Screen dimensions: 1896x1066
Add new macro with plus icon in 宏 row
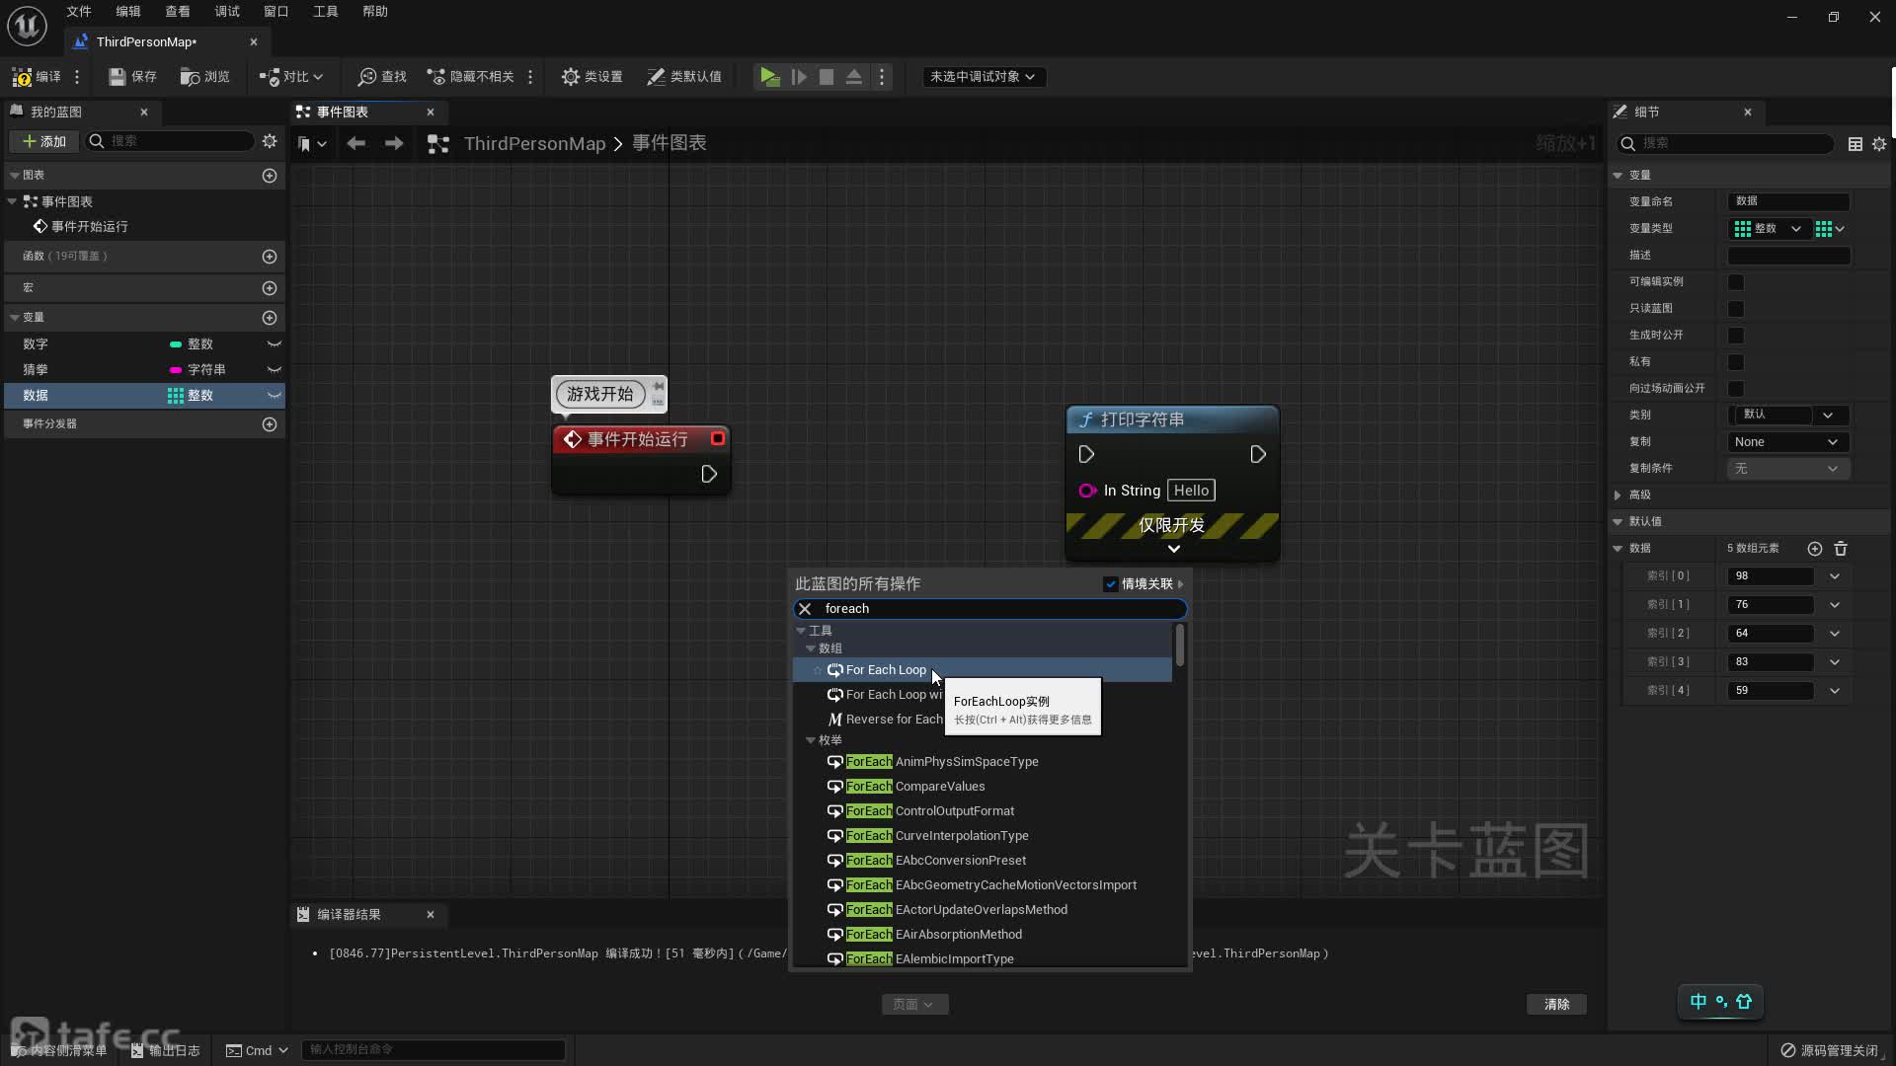(270, 288)
